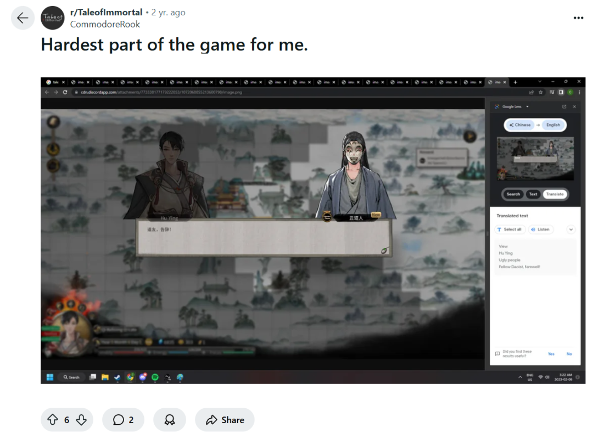This screenshot has width=593, height=439.
Task: Reload the page in the pictured Chrome
Action: (65, 92)
